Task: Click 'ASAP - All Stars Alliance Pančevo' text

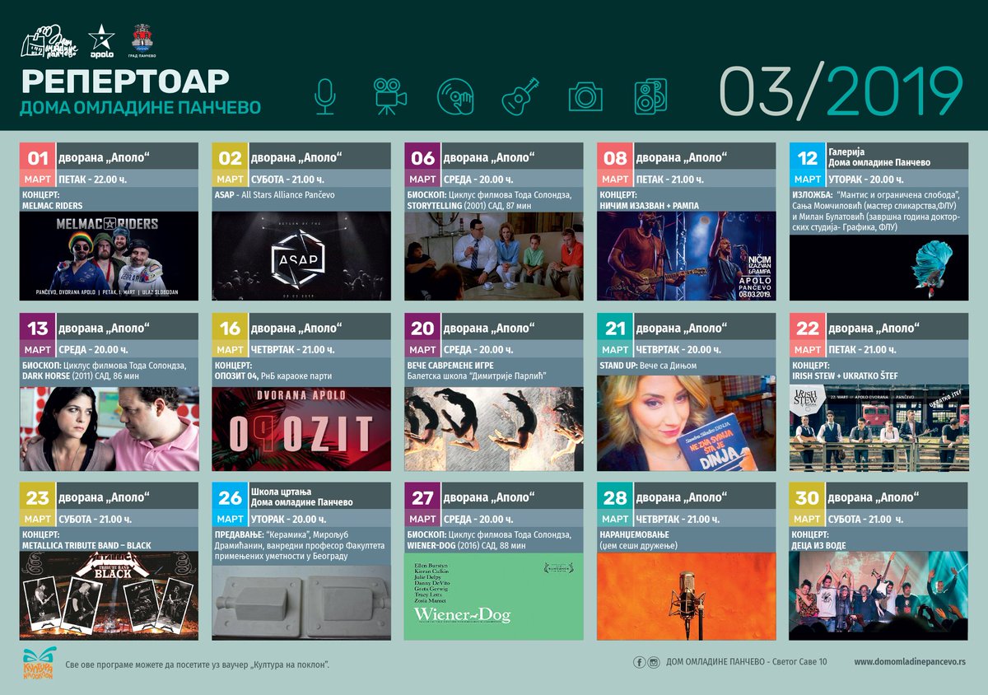Action: tap(277, 195)
